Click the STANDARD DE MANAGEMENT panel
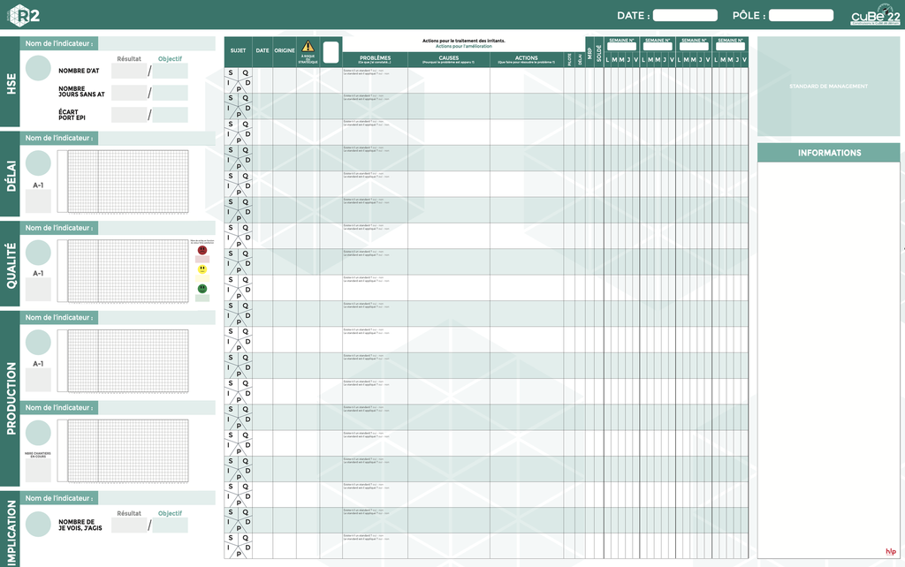Viewport: 905px width, 567px height. [829, 87]
